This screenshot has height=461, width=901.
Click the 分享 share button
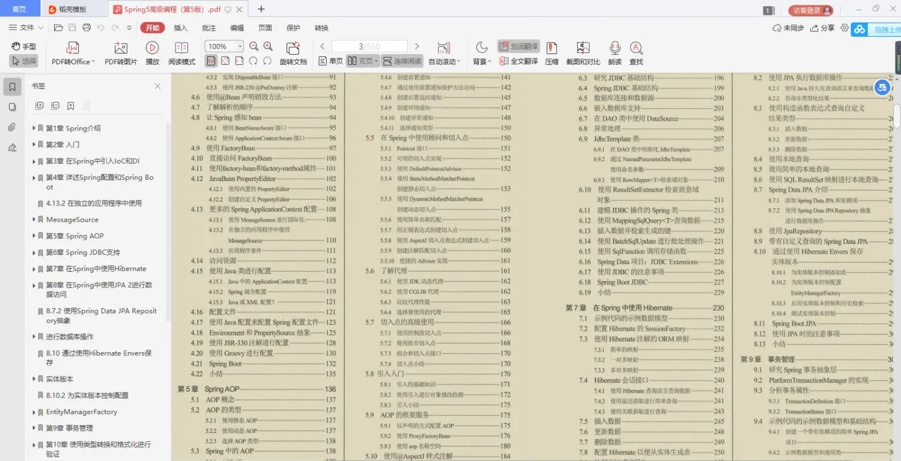[822, 28]
